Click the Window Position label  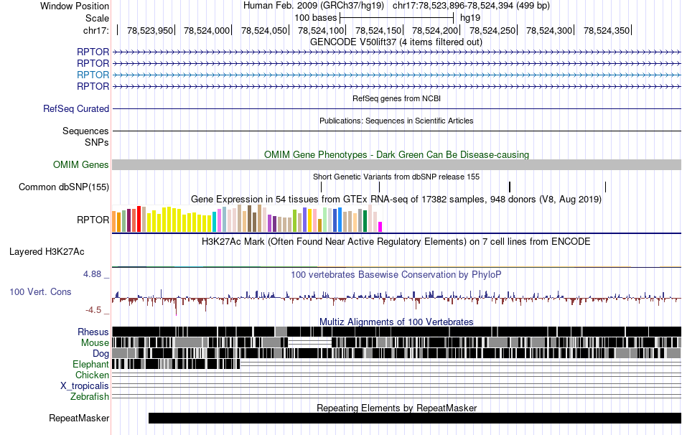click(x=75, y=6)
